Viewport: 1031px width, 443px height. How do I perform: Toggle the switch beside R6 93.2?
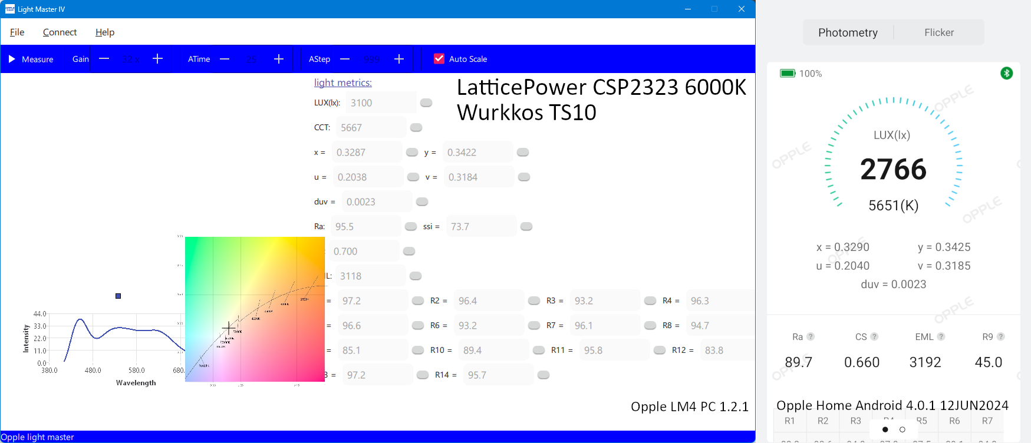click(x=534, y=325)
